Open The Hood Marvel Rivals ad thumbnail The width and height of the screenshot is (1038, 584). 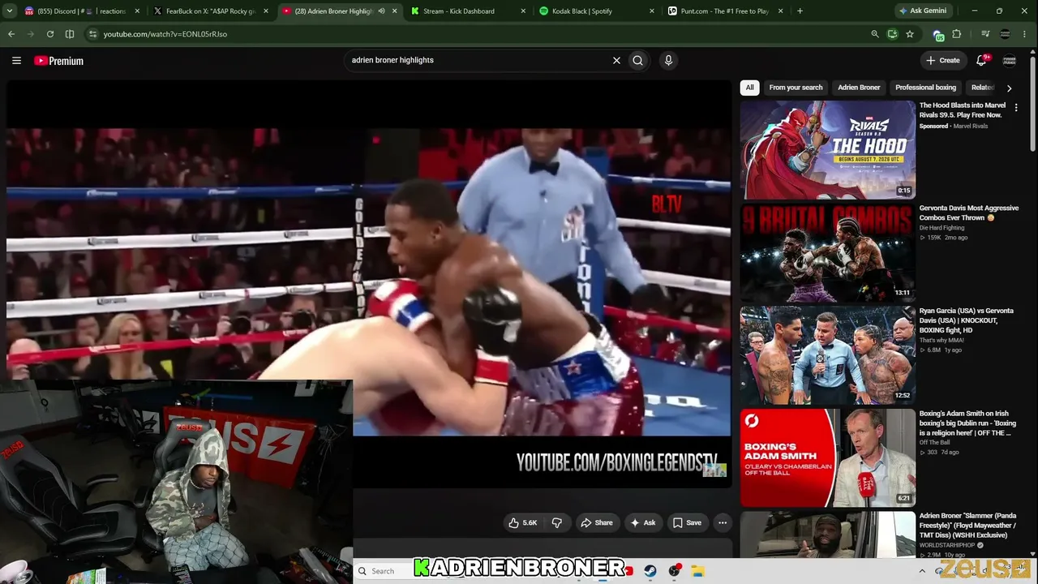[828, 149]
